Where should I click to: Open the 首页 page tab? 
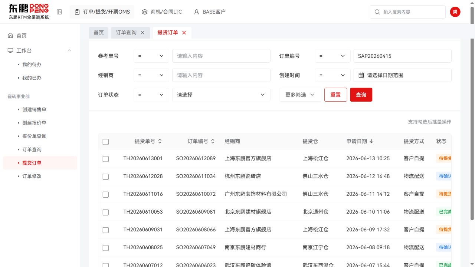pos(99,33)
